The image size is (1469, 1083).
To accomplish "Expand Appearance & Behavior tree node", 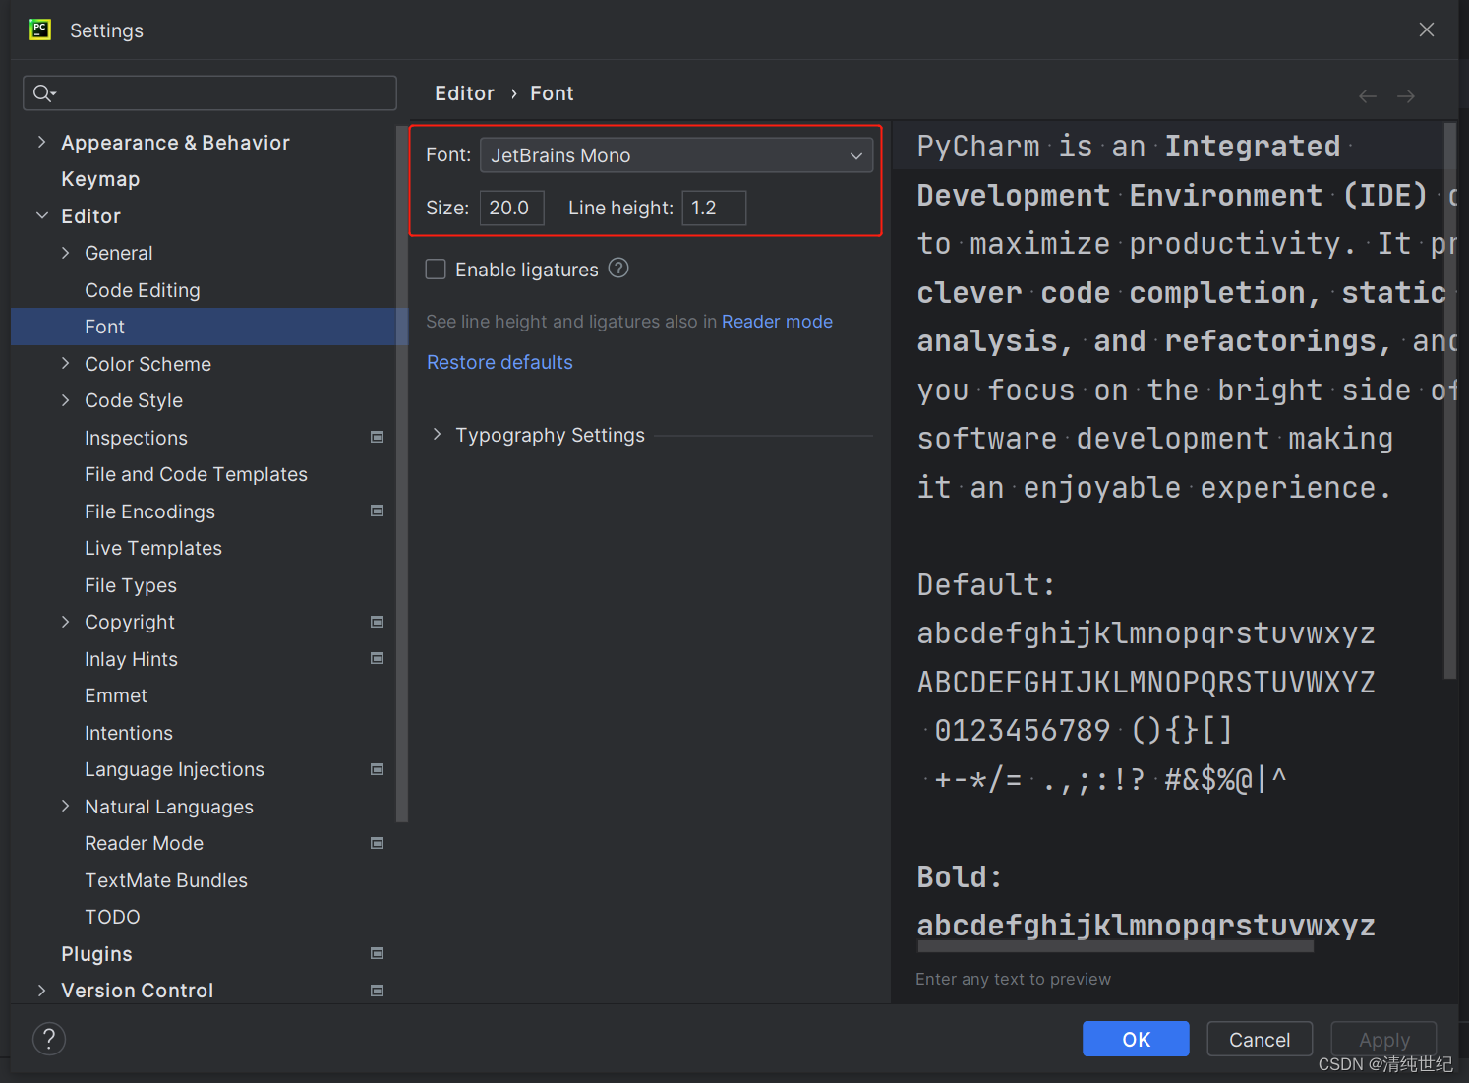I will coord(41,142).
